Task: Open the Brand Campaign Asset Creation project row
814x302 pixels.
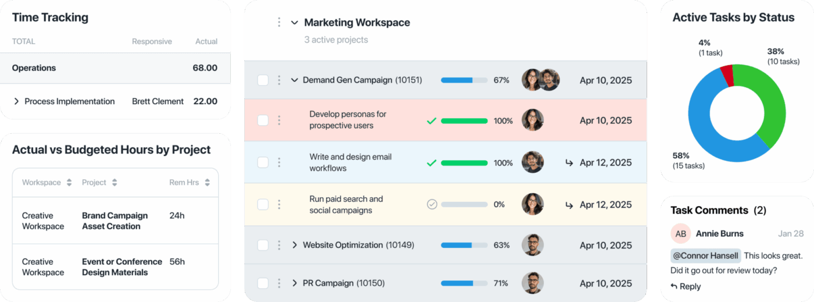Action: pos(115,221)
